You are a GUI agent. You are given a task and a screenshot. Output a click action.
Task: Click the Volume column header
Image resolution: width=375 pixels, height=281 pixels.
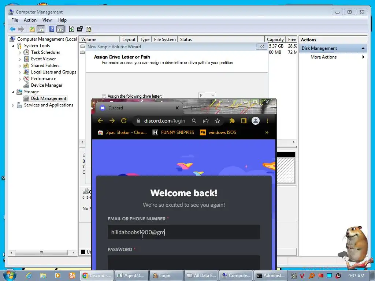(100, 40)
